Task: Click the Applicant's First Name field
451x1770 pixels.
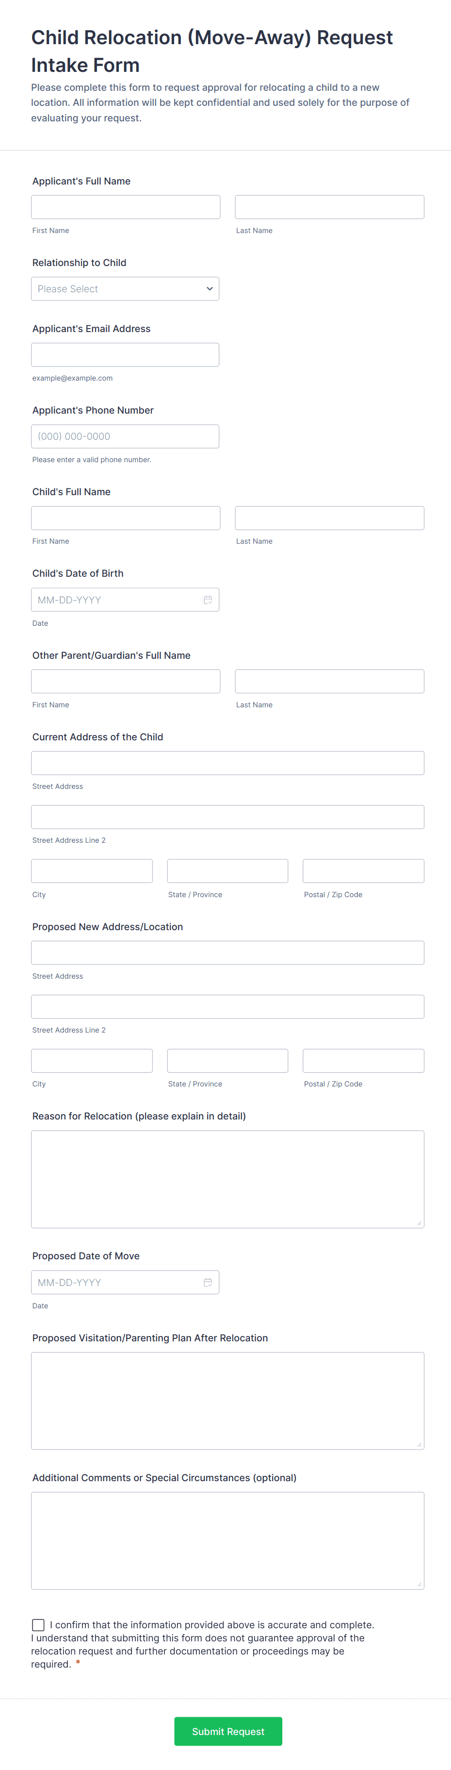Action: point(126,207)
